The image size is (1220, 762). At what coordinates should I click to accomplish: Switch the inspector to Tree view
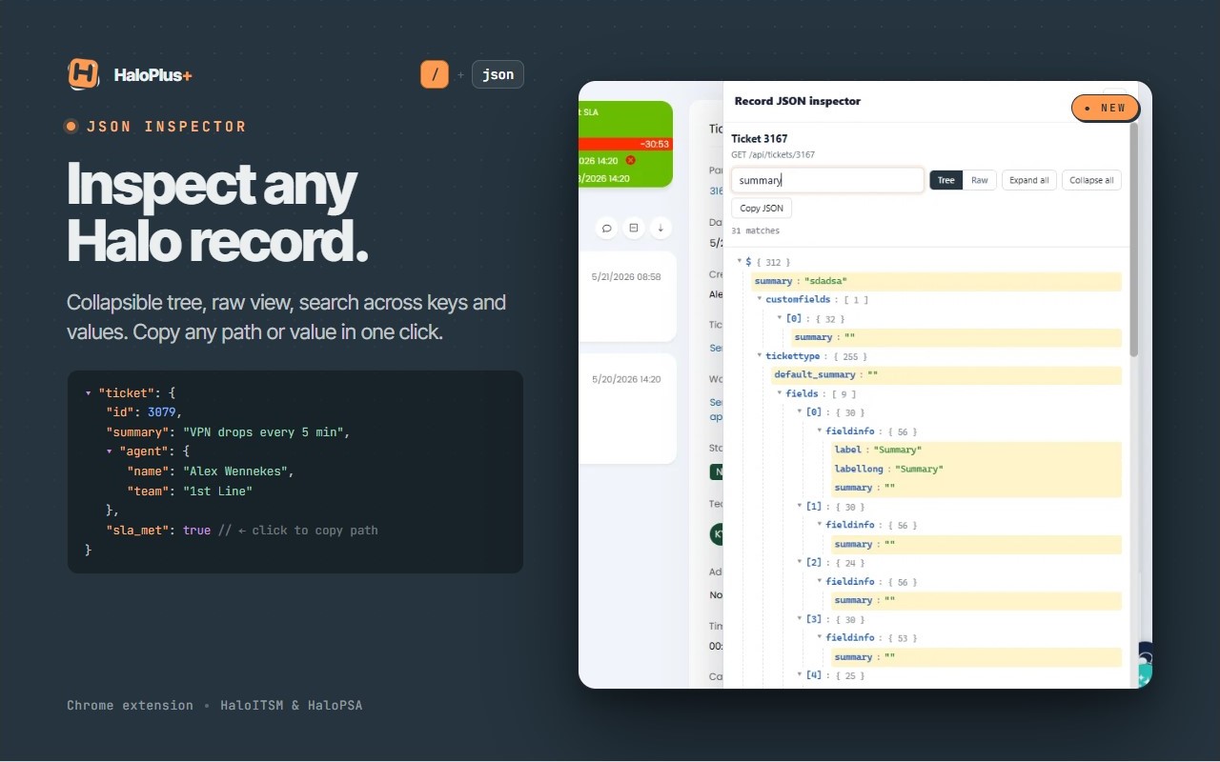945,180
